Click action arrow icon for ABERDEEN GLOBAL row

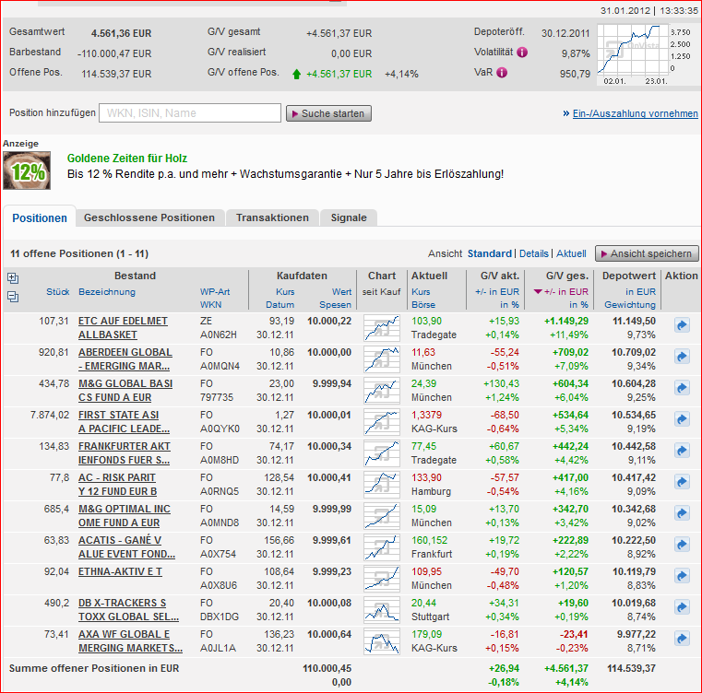(x=682, y=357)
